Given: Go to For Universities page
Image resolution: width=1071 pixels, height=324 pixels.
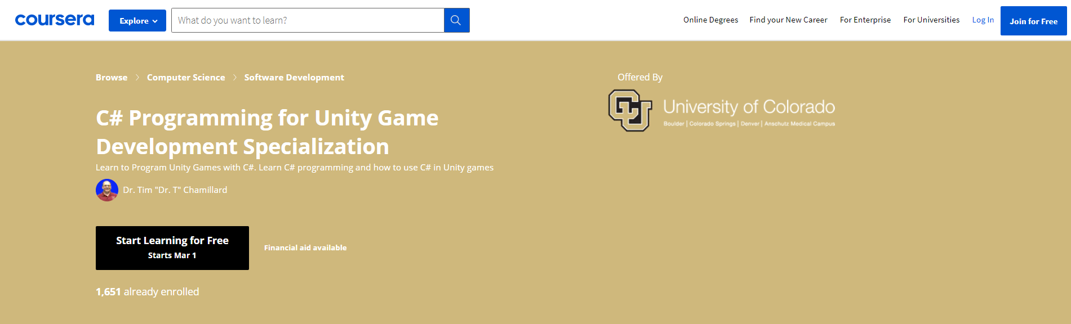Looking at the screenshot, I should coord(931,20).
